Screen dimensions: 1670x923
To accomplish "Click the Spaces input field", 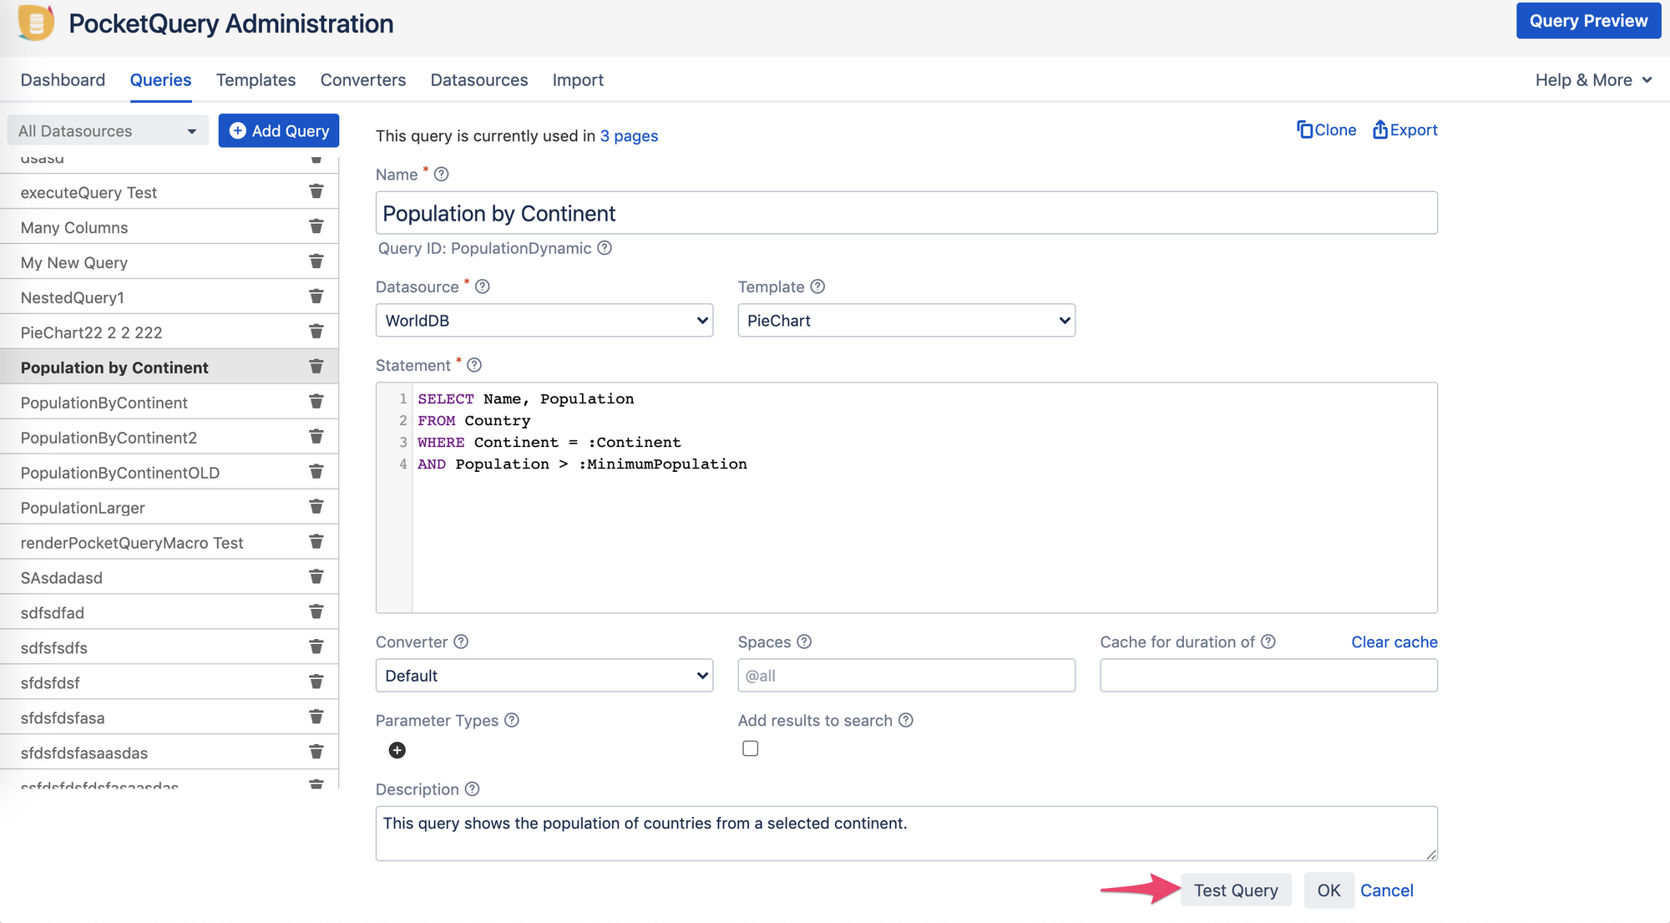I will (x=907, y=676).
